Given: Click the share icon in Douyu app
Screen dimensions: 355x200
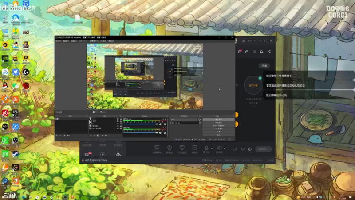Looking at the screenshot, I should click(x=269, y=52).
